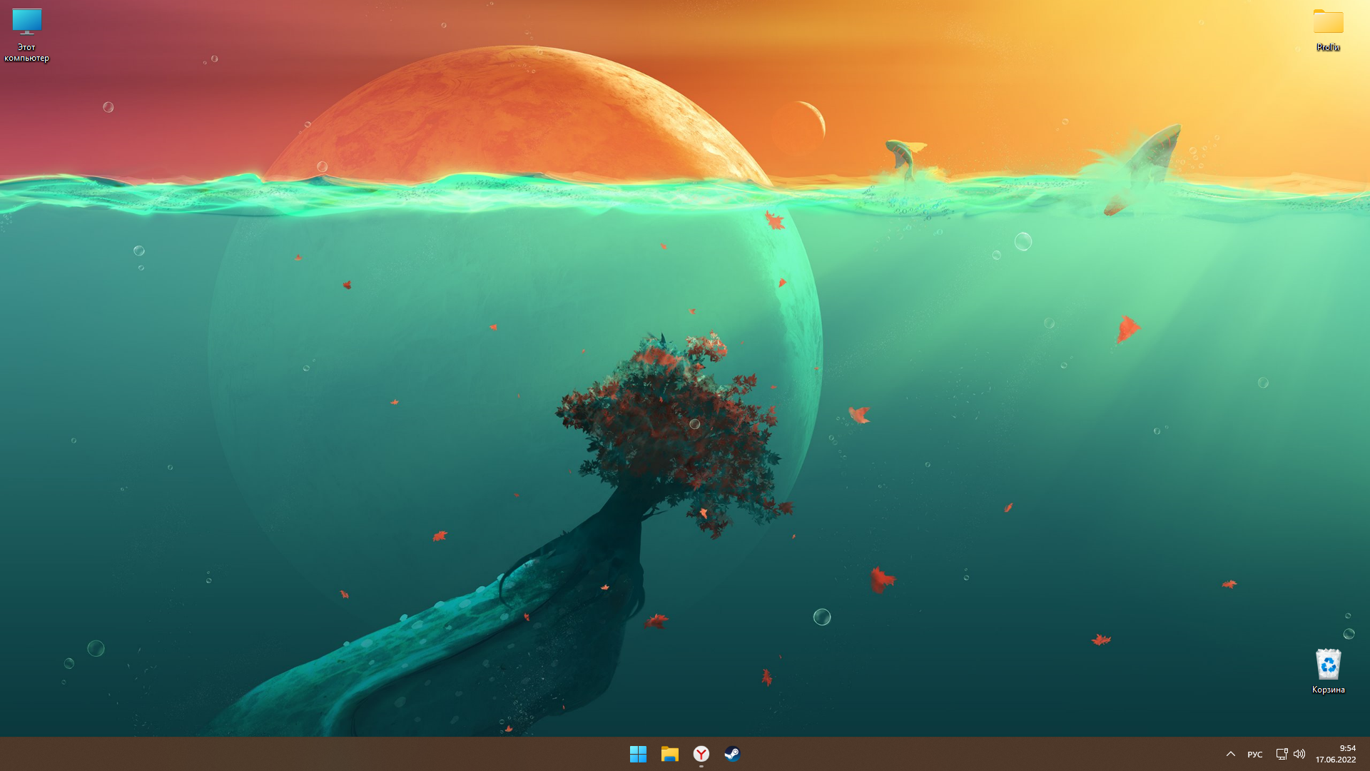Click the Этот компьютер text label
1370x771 pixels.
click(x=26, y=53)
